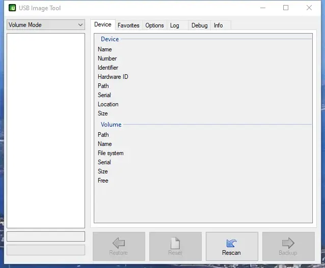
Task: Click the USB Image Tool app icon
Action: [x=12, y=8]
